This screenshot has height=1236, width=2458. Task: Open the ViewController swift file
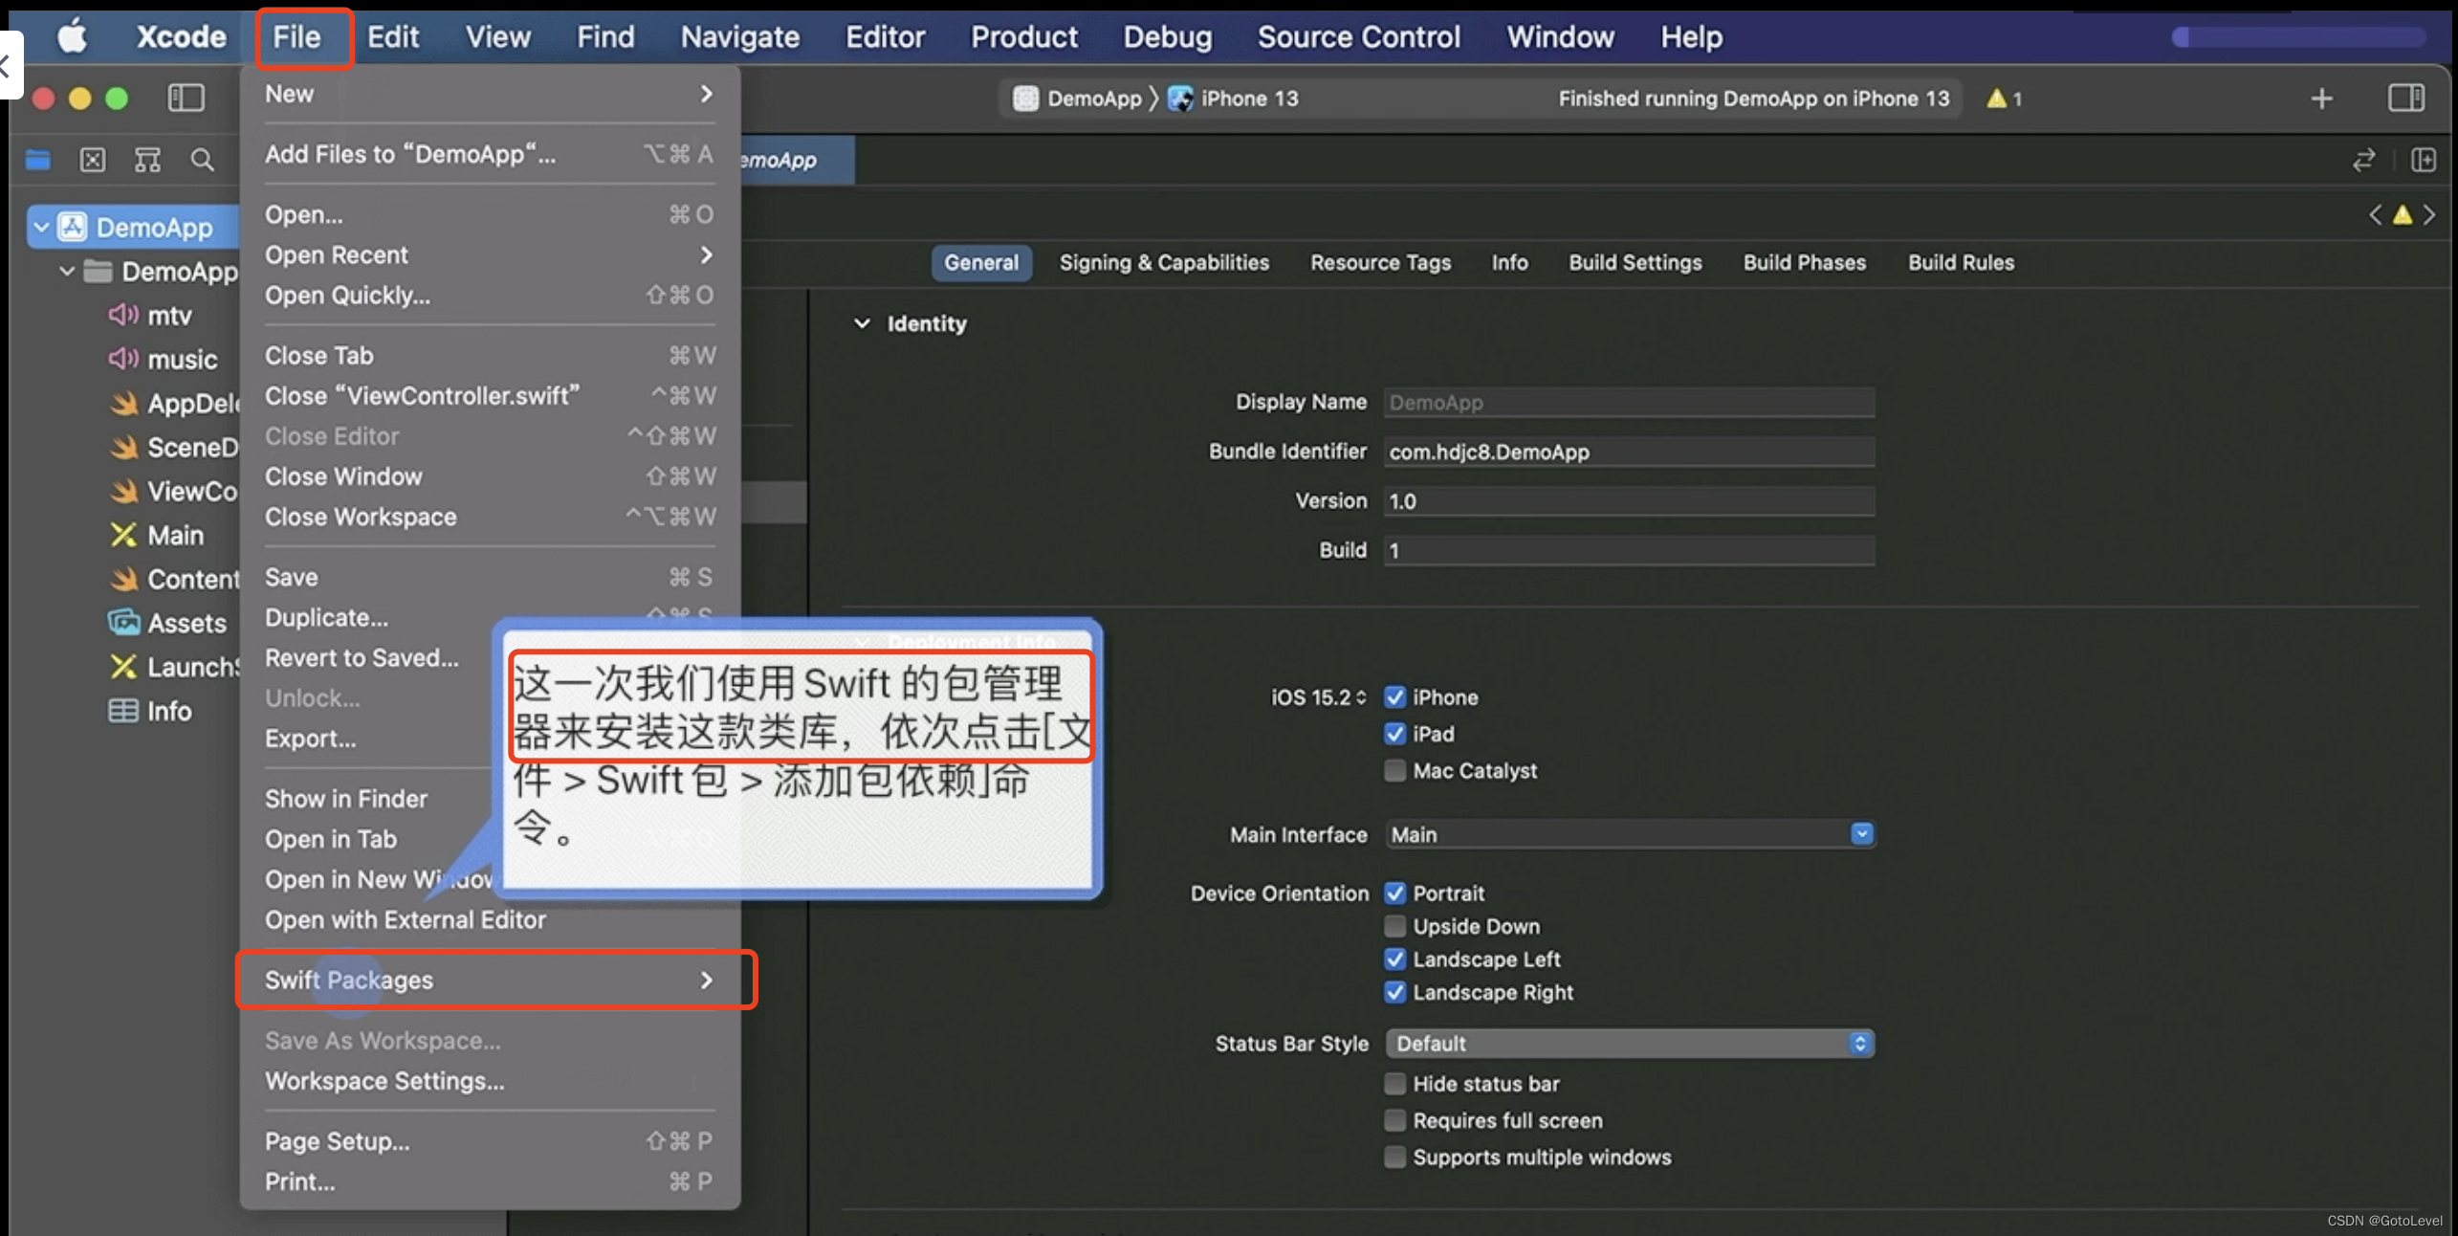pos(172,492)
